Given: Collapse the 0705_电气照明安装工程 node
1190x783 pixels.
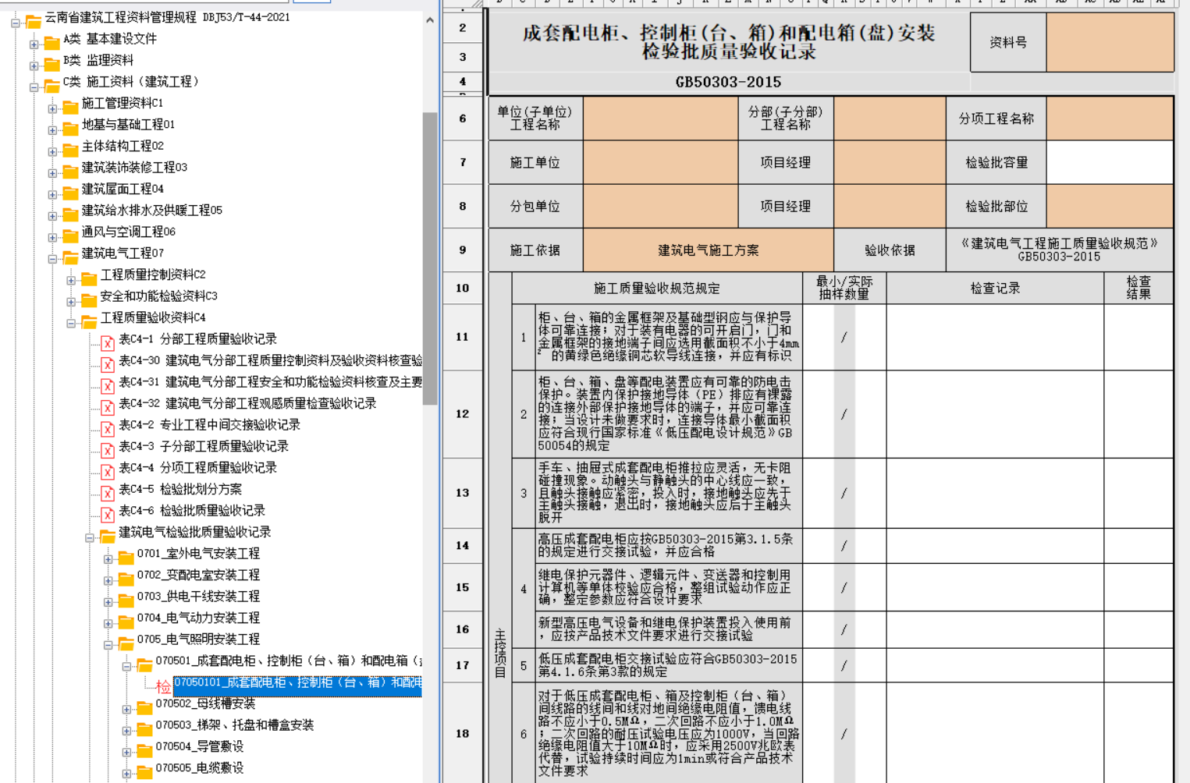Looking at the screenshot, I should (x=108, y=645).
